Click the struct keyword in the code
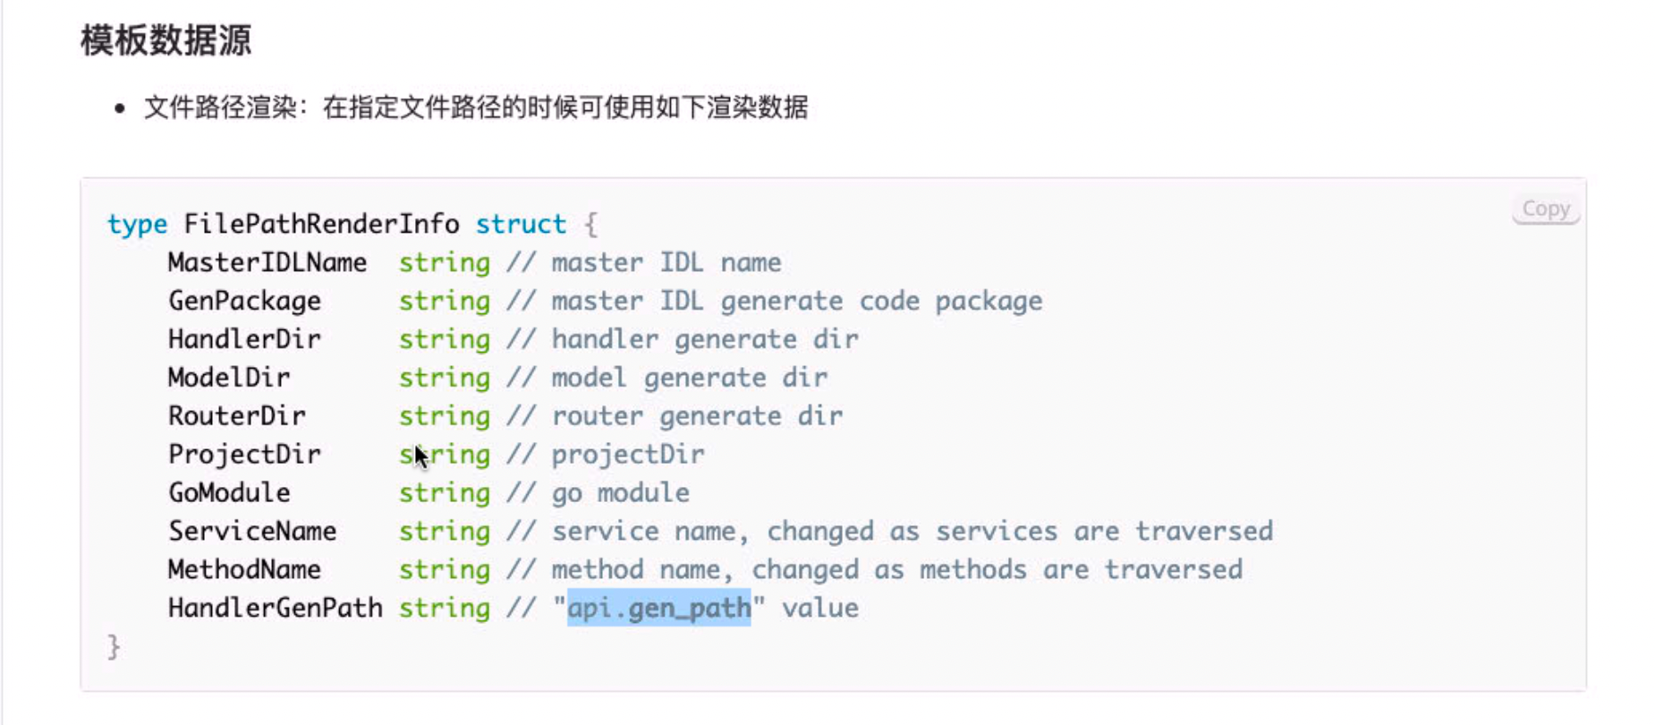 (522, 224)
